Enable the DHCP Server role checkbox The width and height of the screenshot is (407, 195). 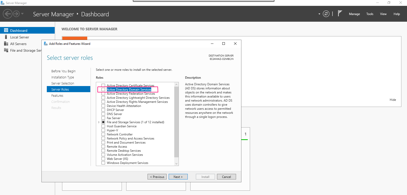click(103, 110)
